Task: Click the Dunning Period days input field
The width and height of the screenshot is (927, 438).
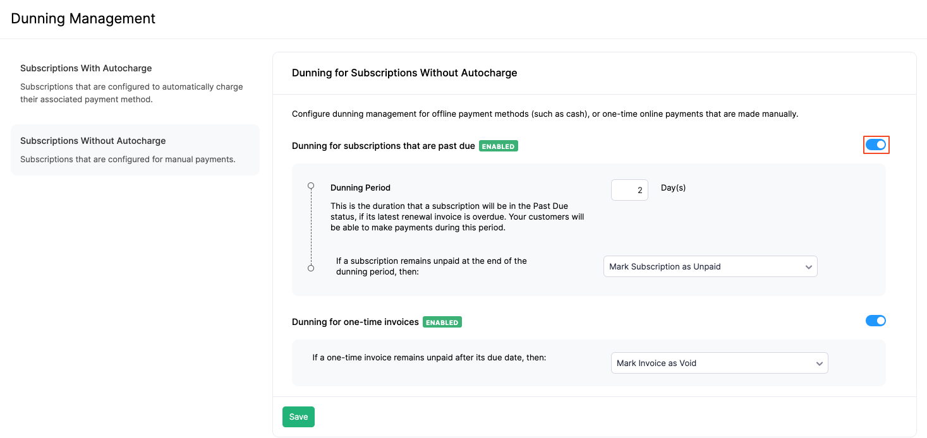Action: coord(629,189)
